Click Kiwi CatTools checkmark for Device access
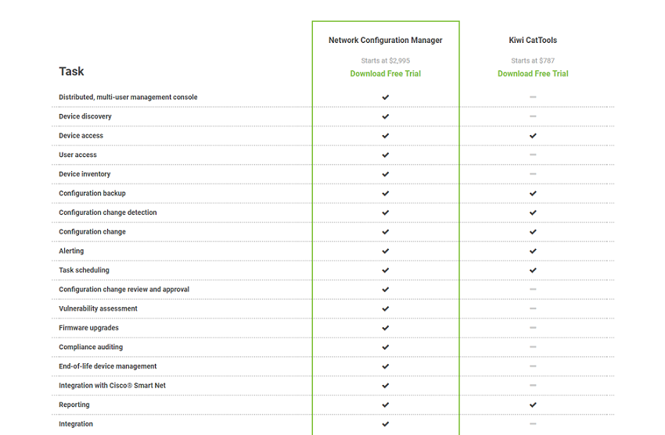 [x=533, y=136]
